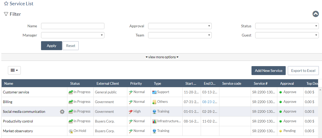The image size is (322, 138).
Task: Open the gear icon on Social media communication row
Action: (x=62, y=112)
